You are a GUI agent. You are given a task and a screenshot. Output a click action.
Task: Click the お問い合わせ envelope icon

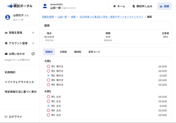pyautogui.click(x=6, y=54)
